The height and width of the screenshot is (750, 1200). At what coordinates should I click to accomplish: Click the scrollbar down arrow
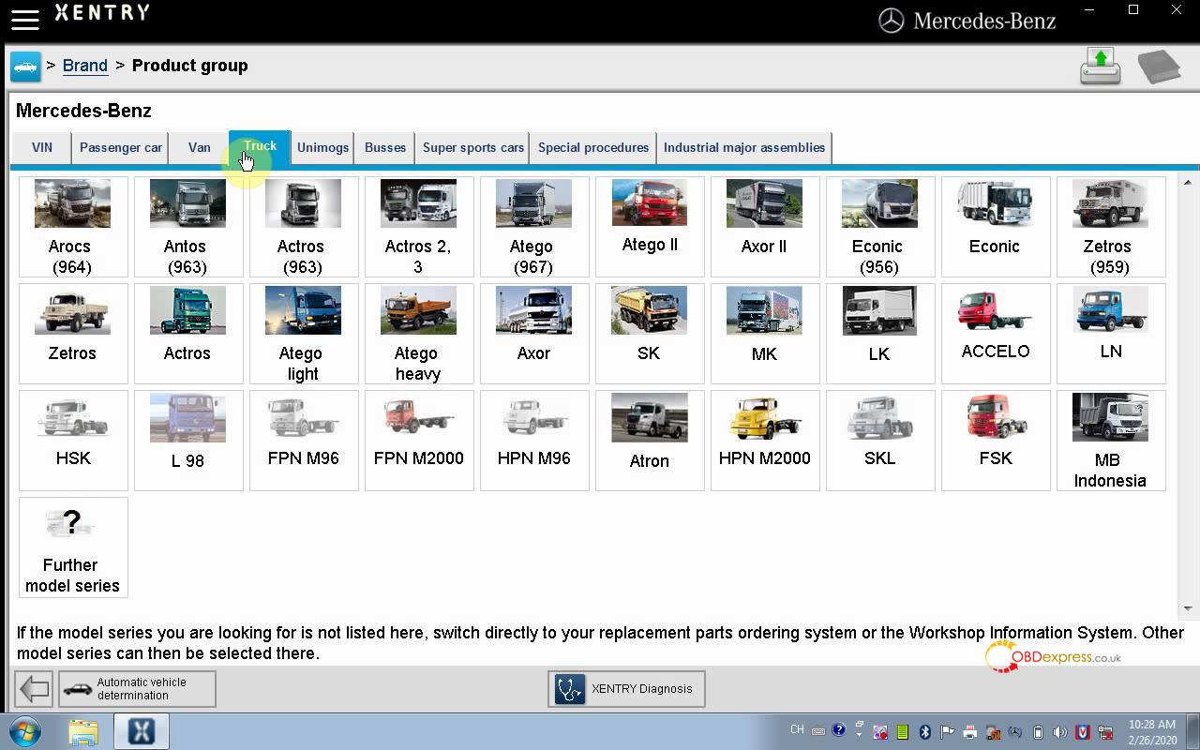(x=1187, y=608)
